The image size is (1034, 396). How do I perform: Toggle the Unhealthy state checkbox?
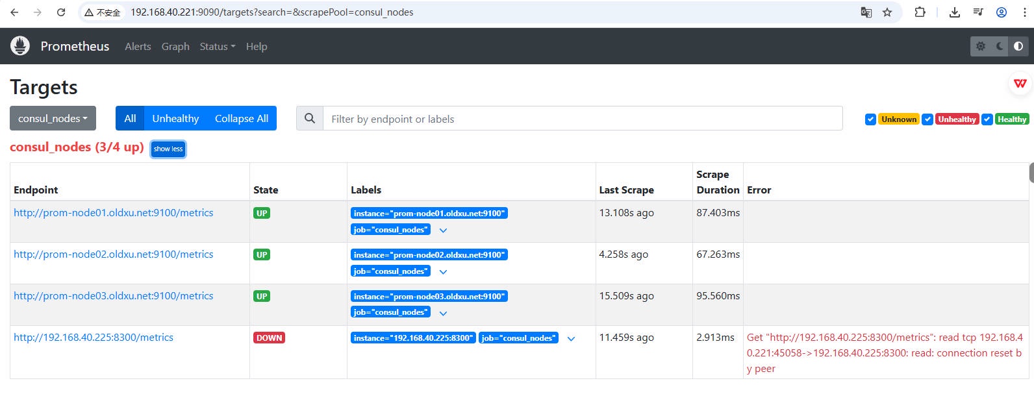pyautogui.click(x=927, y=119)
